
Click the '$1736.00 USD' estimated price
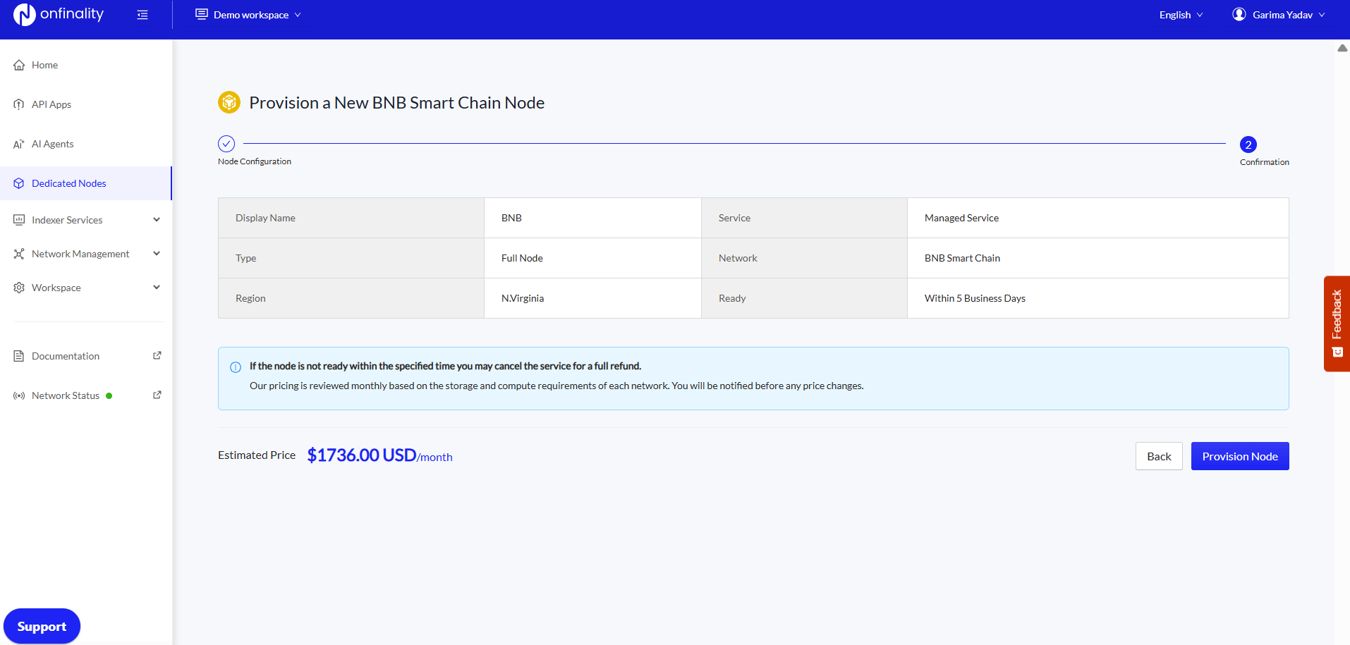pyautogui.click(x=362, y=455)
